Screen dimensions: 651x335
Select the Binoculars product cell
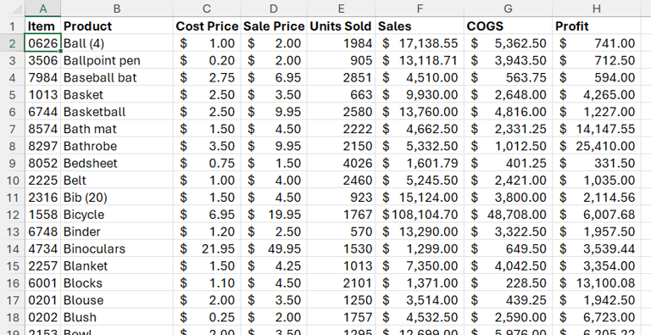[117, 248]
